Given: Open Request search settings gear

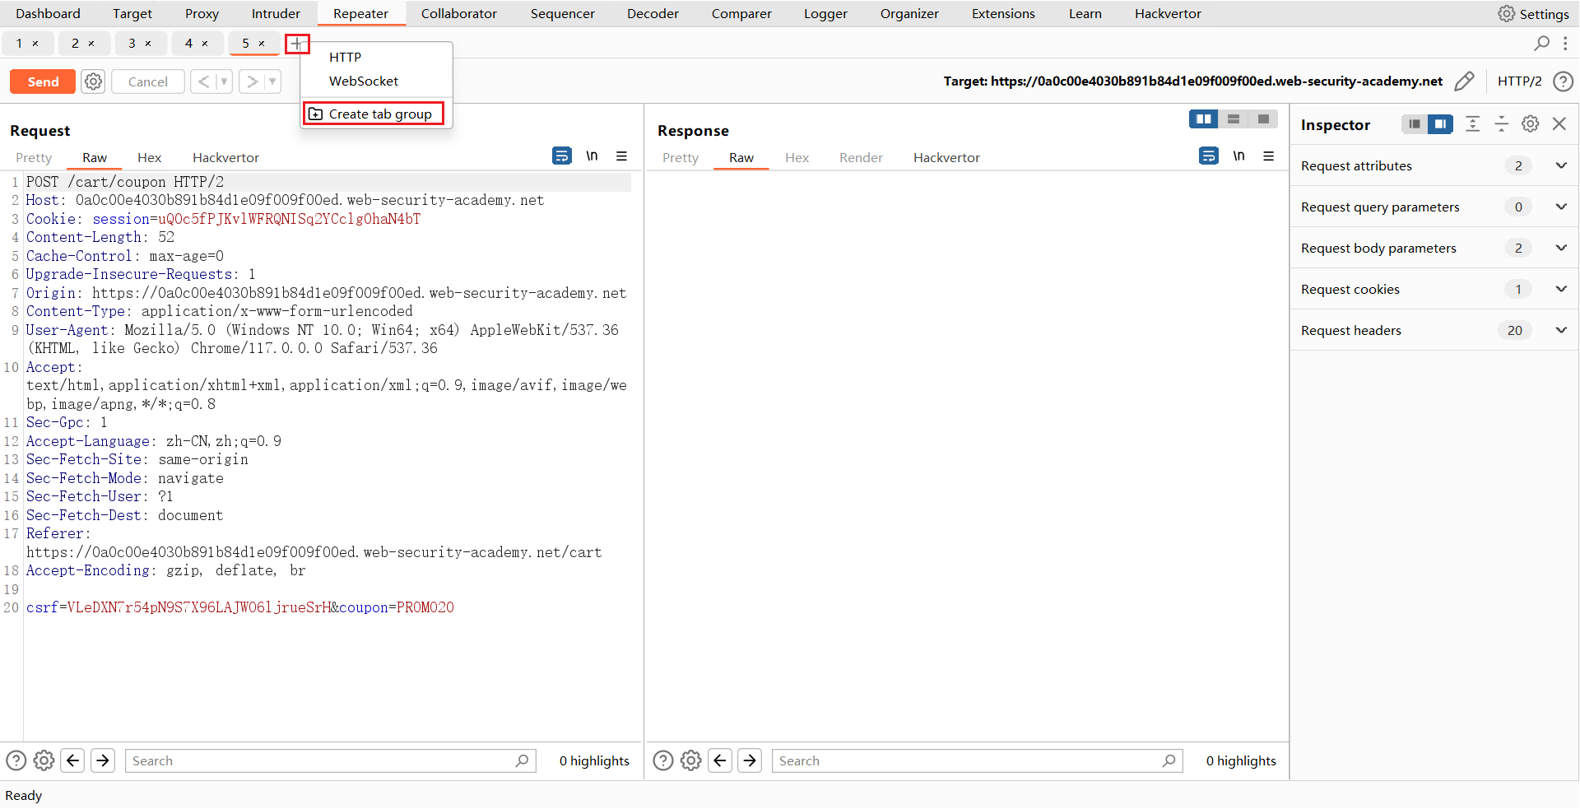Looking at the screenshot, I should tap(44, 760).
